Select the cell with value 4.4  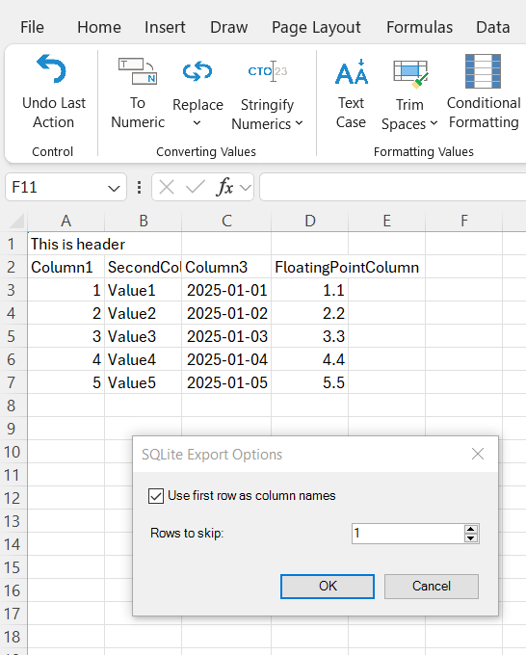point(309,359)
